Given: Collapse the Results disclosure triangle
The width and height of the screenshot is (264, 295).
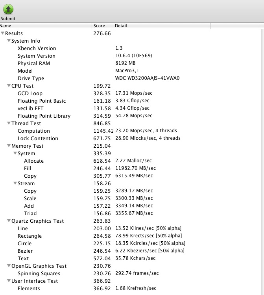Looking at the screenshot, I should (2, 33).
